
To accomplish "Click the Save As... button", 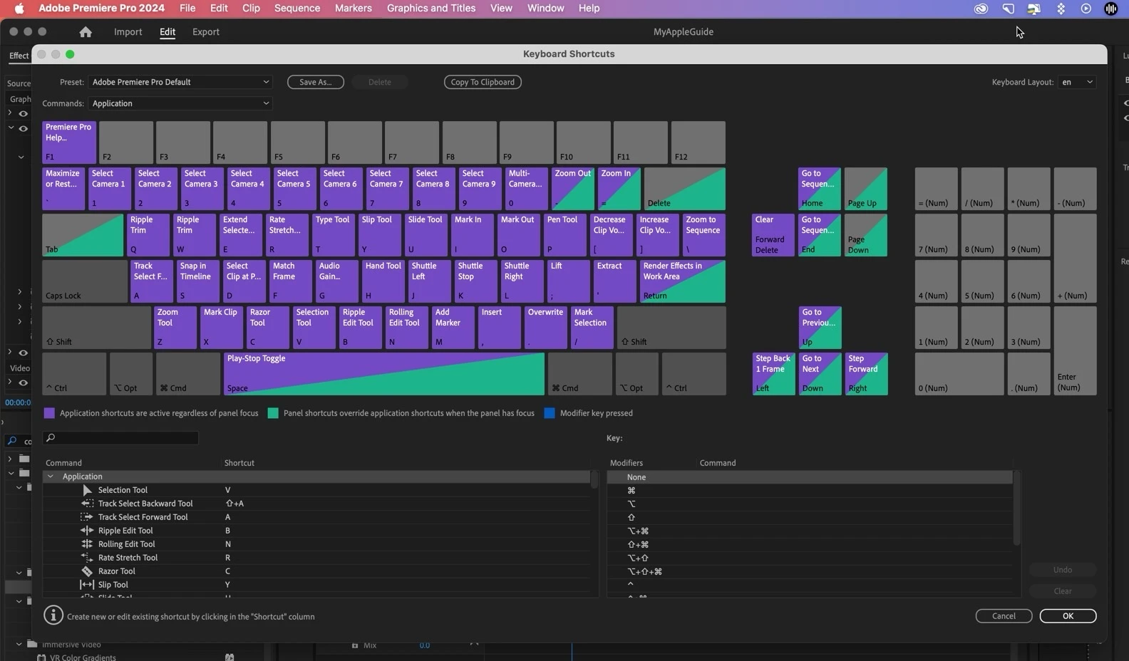I will click(x=316, y=82).
